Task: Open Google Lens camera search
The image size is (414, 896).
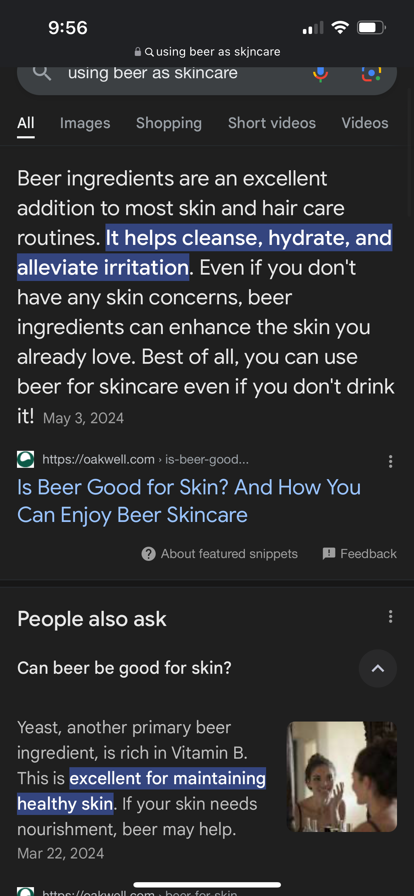Action: tap(371, 74)
